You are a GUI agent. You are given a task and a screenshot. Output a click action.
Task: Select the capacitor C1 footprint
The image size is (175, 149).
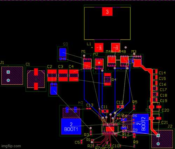[x=36, y=79]
